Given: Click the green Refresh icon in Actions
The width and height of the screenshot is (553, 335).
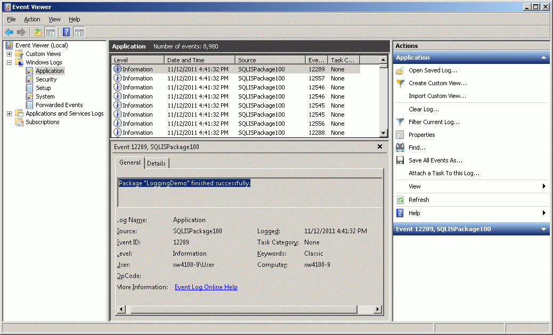Looking at the screenshot, I should (x=400, y=200).
